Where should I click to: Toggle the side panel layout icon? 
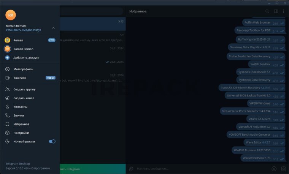pyautogui.click(x=276, y=11)
